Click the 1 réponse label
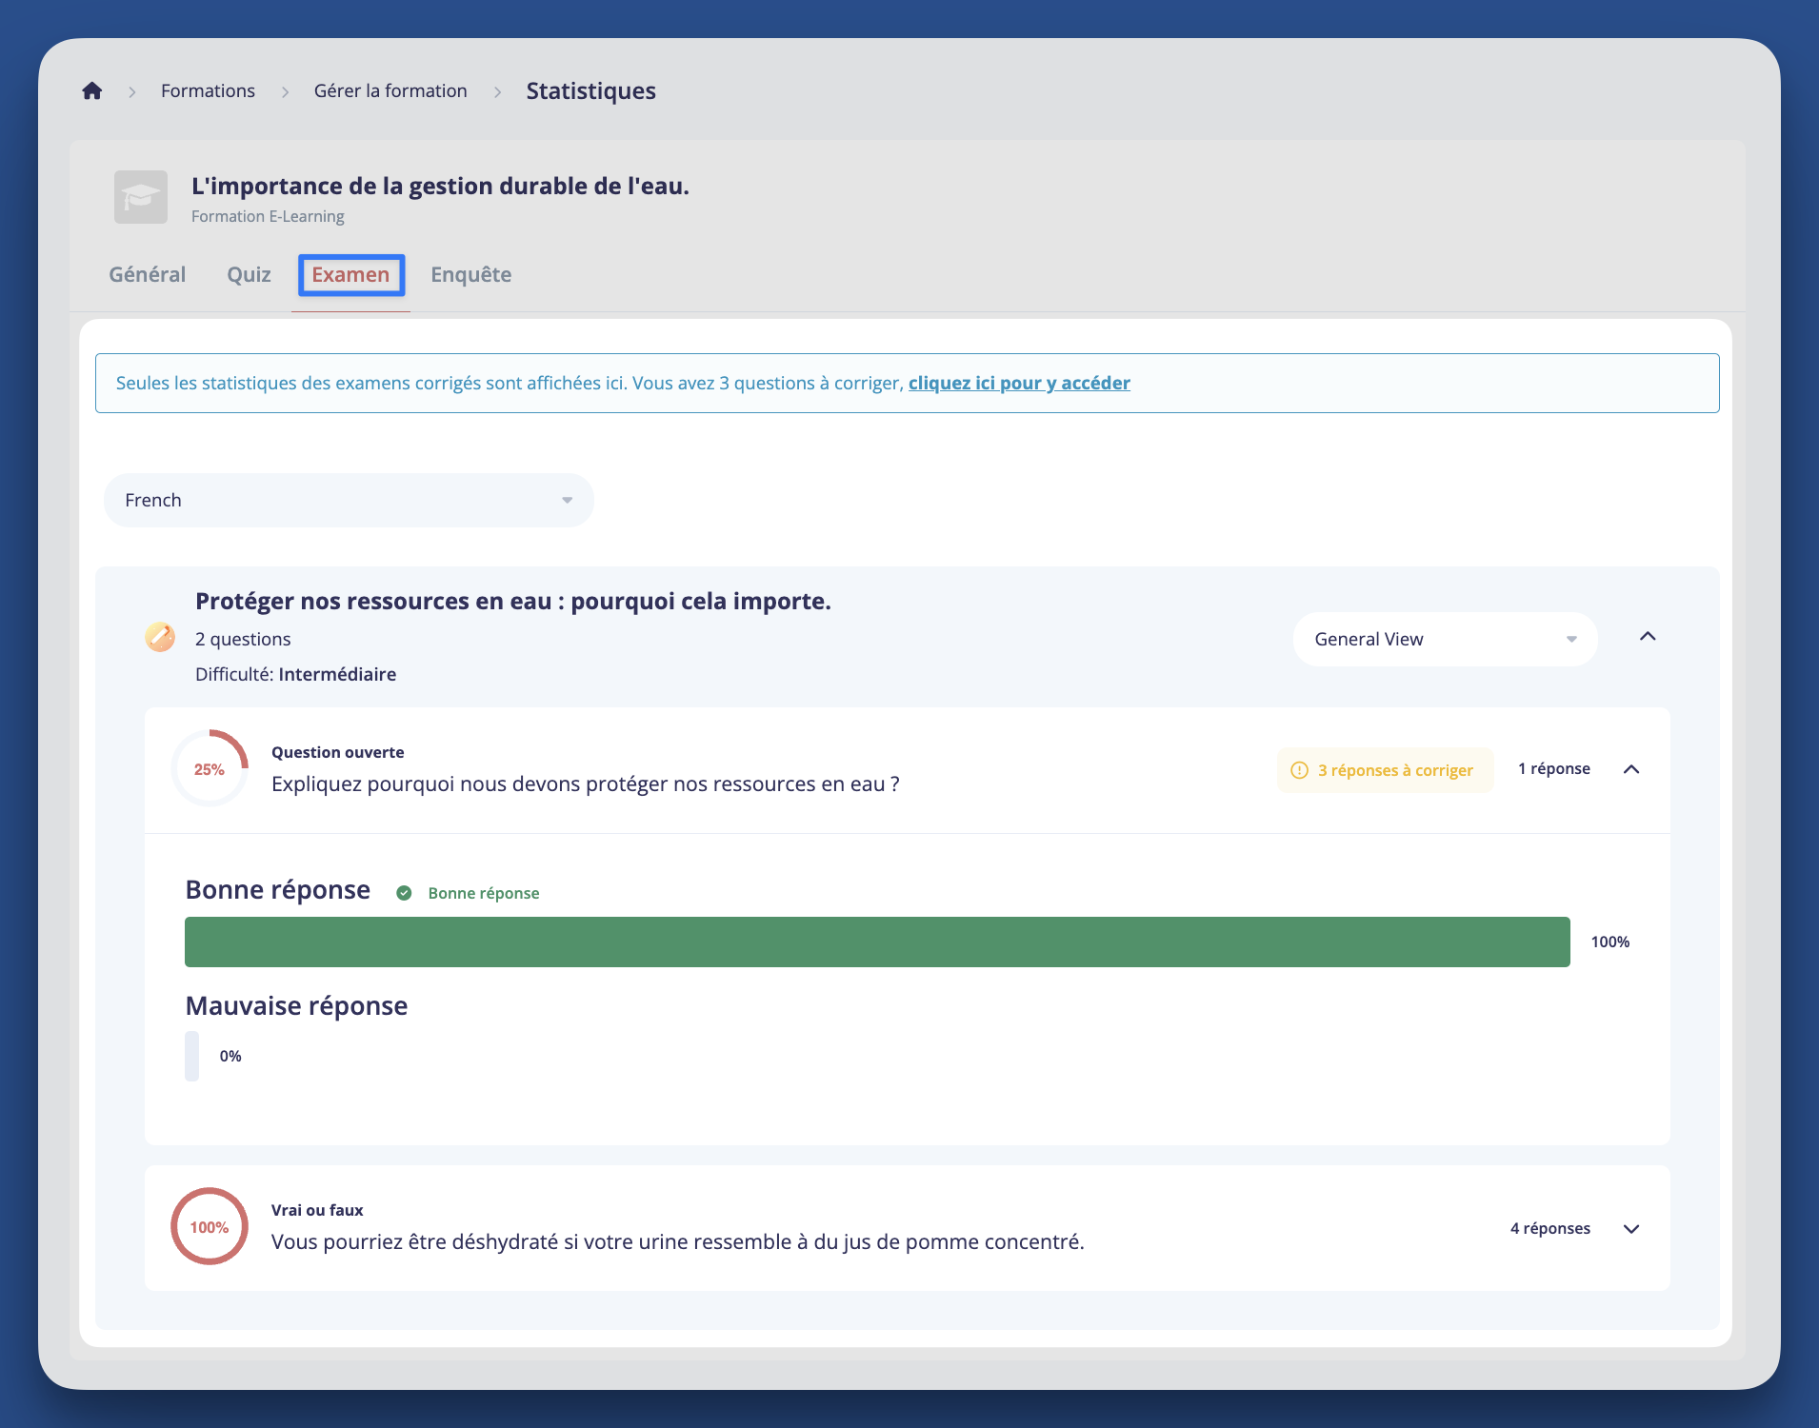This screenshot has height=1428, width=1819. point(1554,768)
